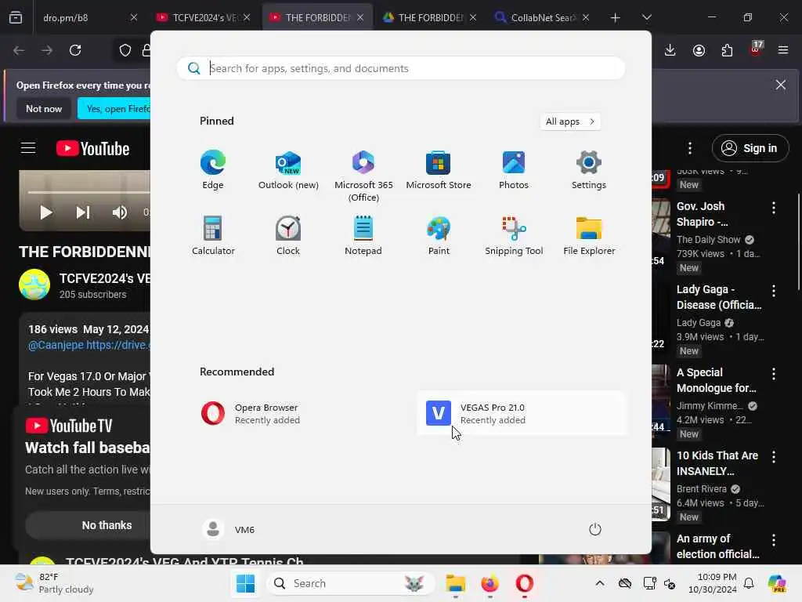Mute the YouTube video volume

tap(120, 212)
